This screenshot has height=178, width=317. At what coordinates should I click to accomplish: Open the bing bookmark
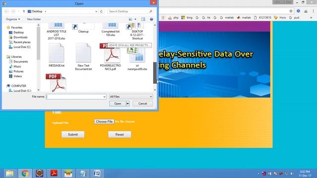(187, 18)
